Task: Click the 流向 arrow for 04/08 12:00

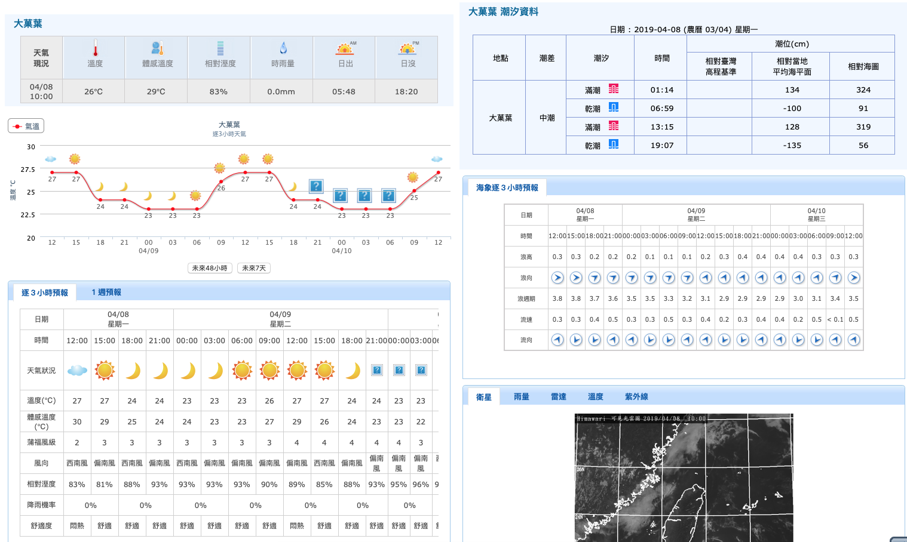Action: 557,340
